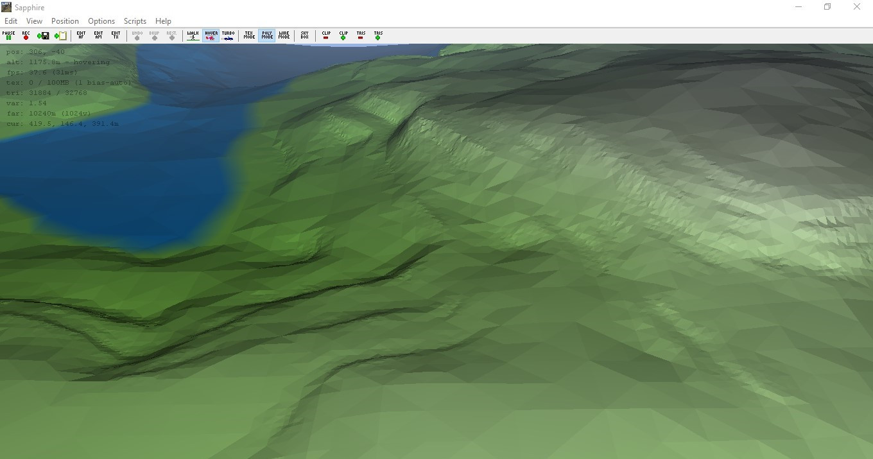
Task: Open the Scripts menu
Action: click(x=135, y=21)
